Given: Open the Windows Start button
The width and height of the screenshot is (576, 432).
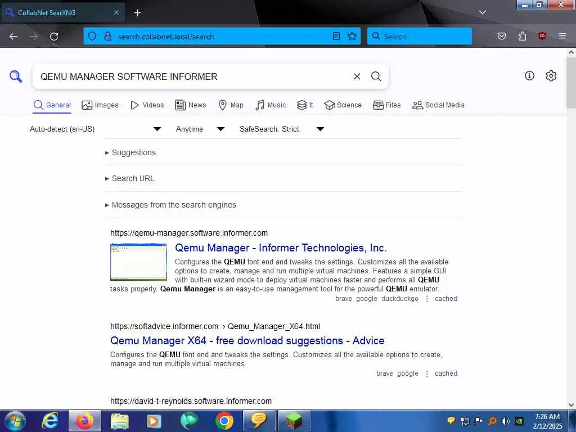Looking at the screenshot, I should (15, 421).
